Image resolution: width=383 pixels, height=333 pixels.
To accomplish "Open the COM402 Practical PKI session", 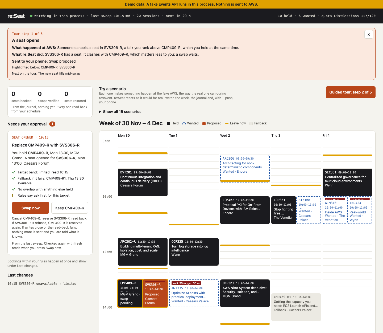I will (x=245, y=210).
